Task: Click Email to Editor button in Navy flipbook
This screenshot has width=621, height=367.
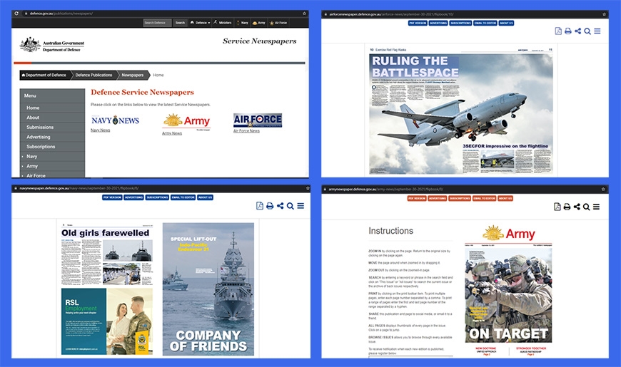Action: 183,197
